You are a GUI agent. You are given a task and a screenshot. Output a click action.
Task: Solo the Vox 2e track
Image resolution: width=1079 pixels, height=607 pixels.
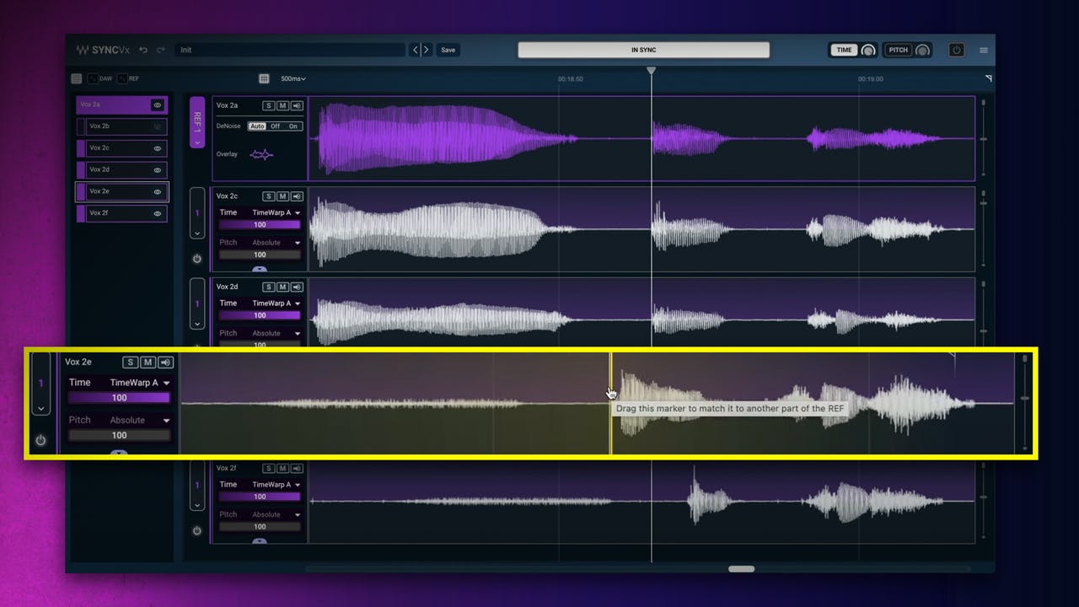coord(130,363)
